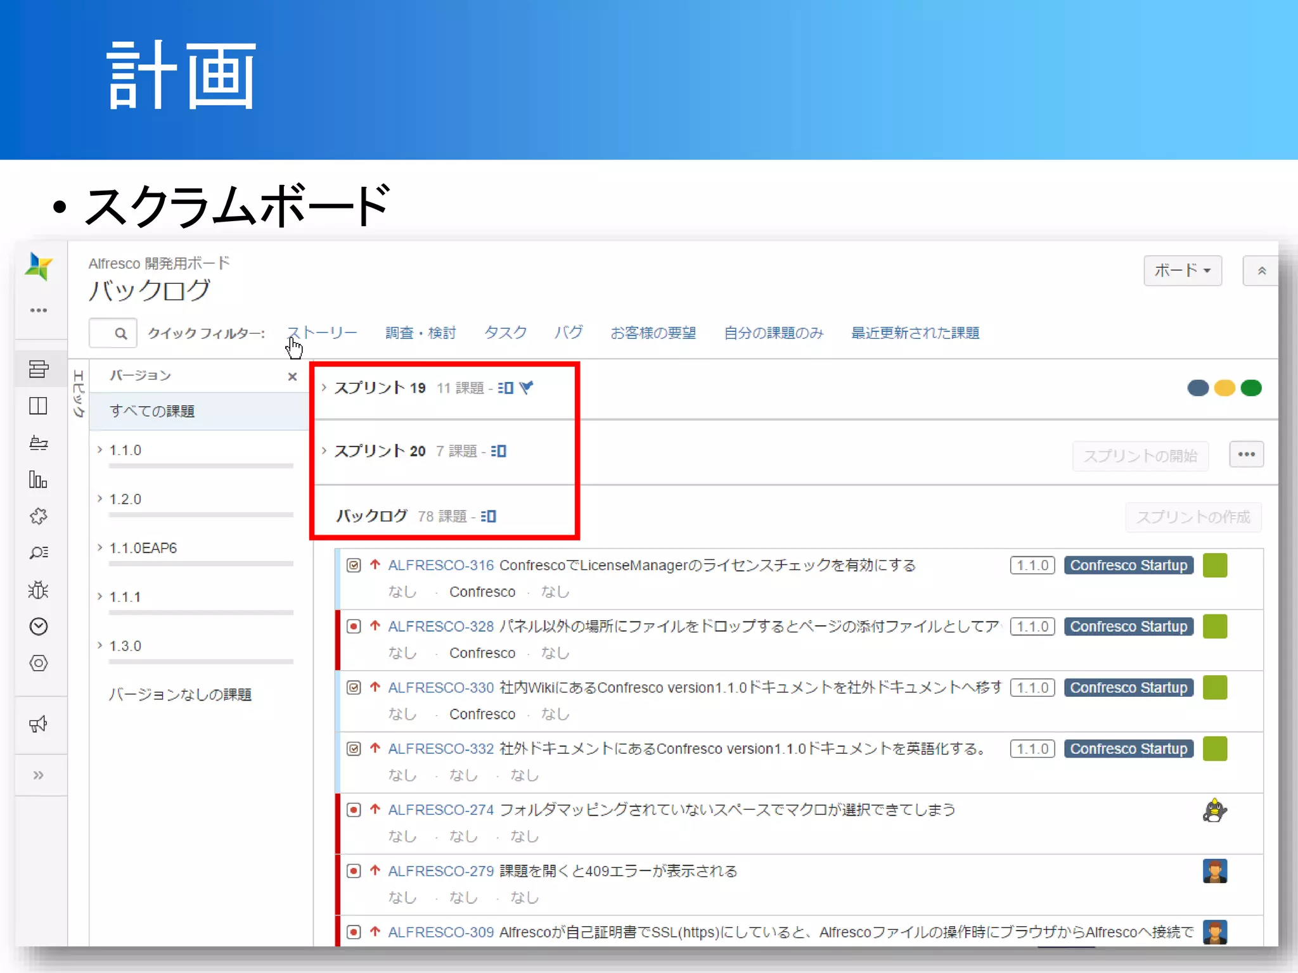This screenshot has width=1298, height=973.
Task: Click the priority up-arrow on ALFRESCO-330
Action: tap(375, 687)
